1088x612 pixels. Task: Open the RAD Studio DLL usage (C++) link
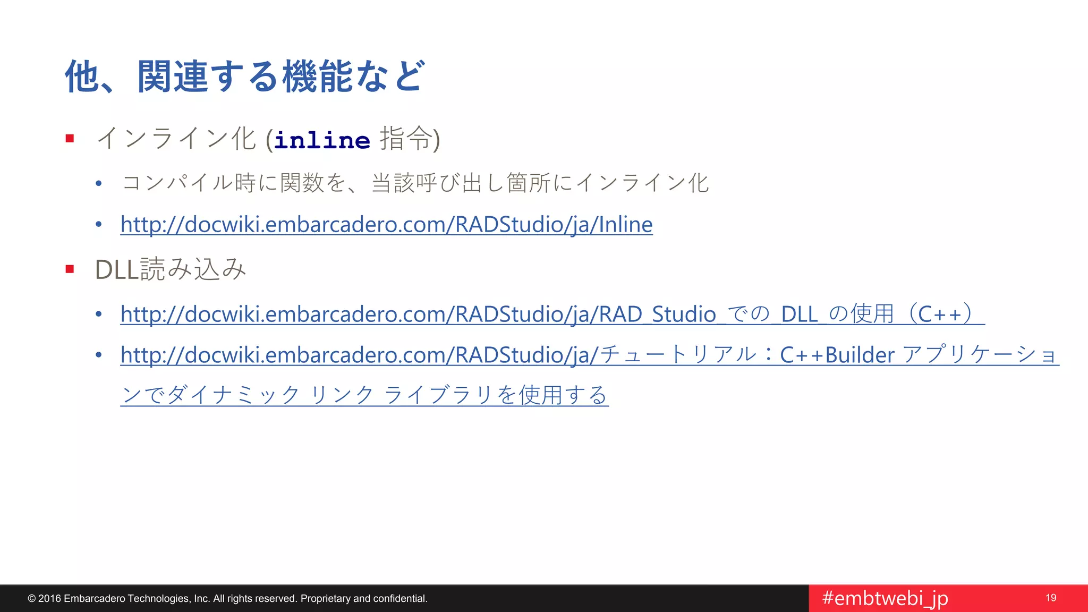(x=552, y=314)
